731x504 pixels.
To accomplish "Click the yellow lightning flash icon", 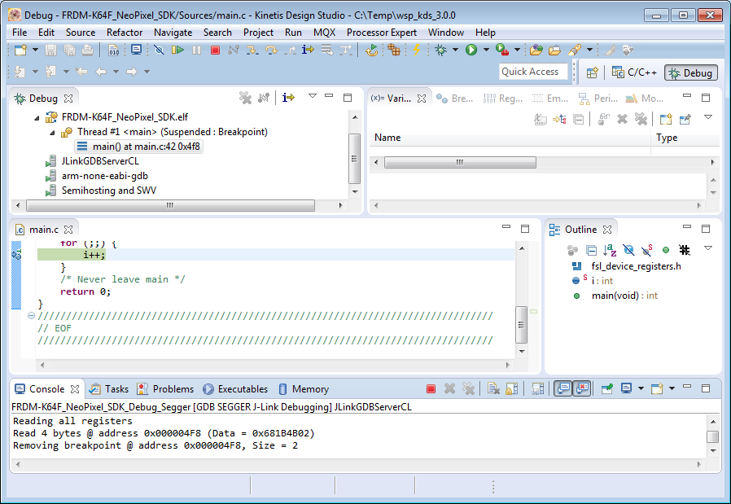I will coord(416,50).
